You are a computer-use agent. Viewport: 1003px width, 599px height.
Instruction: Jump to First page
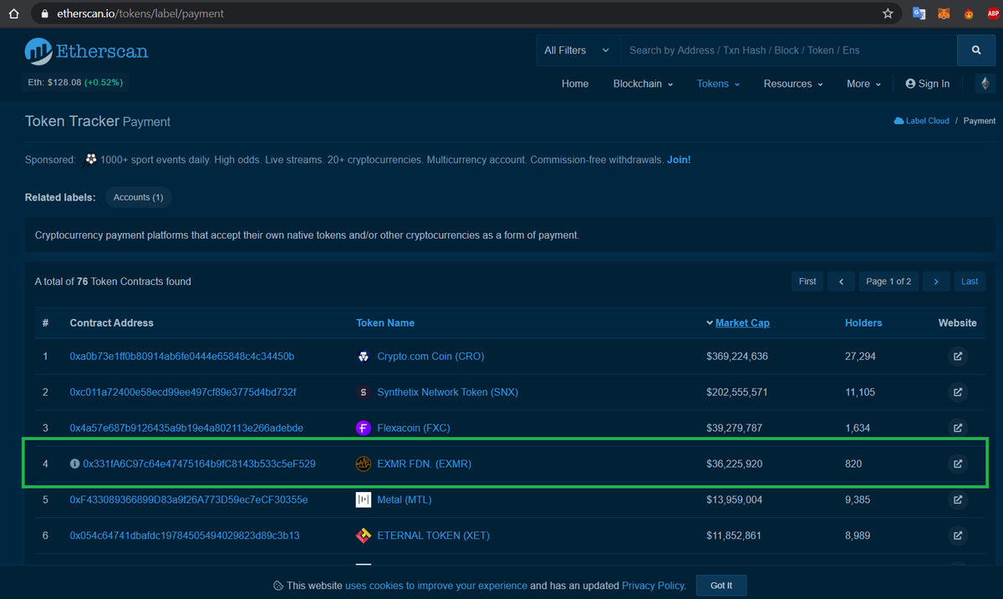click(807, 282)
